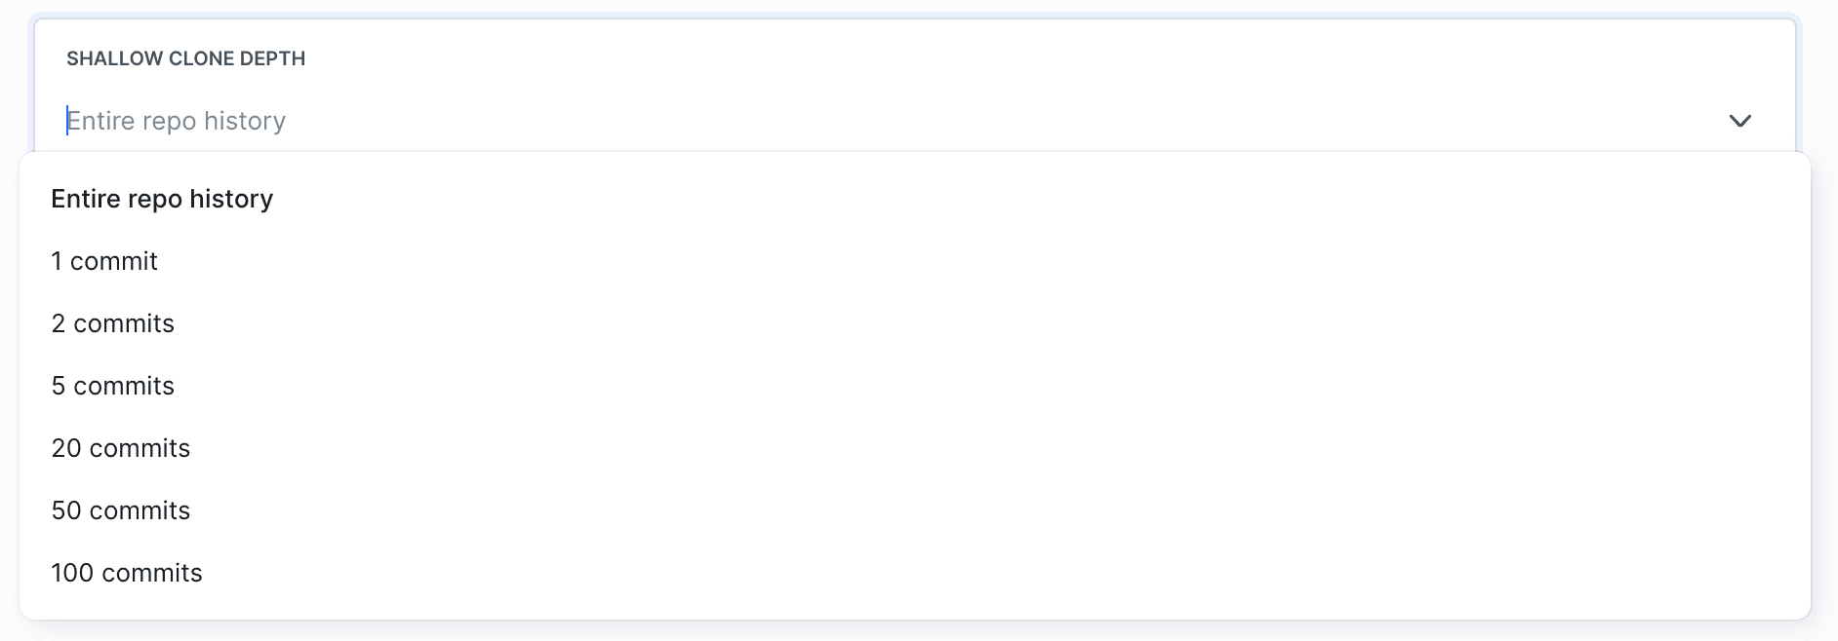
Task: Limit clone to a single commit
Action: coord(104,261)
